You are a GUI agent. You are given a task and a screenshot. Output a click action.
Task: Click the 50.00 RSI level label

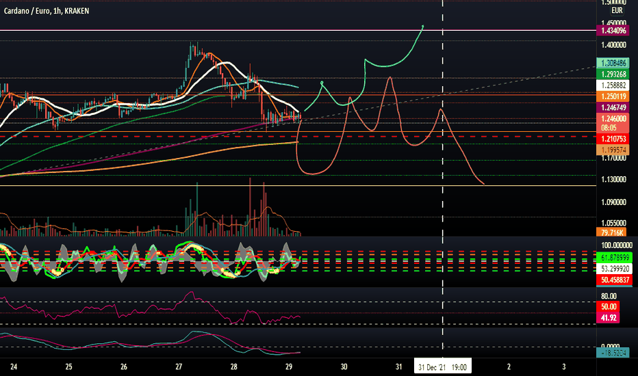coord(609,306)
